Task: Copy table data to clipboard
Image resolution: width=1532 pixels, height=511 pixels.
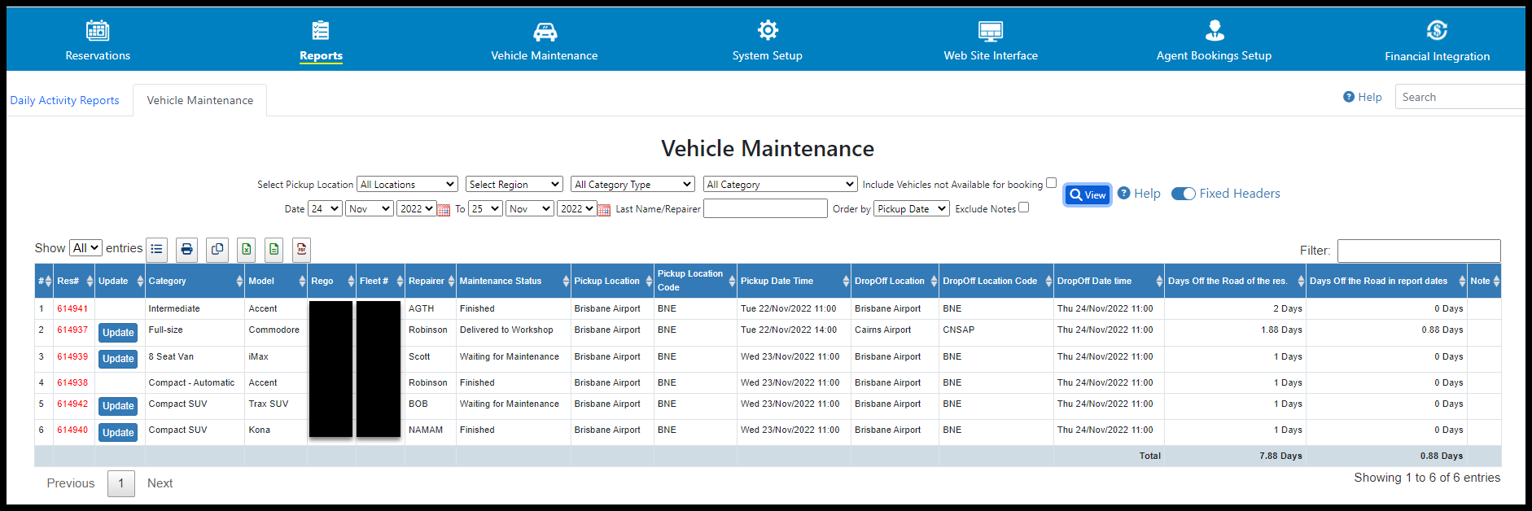Action: coord(217,250)
